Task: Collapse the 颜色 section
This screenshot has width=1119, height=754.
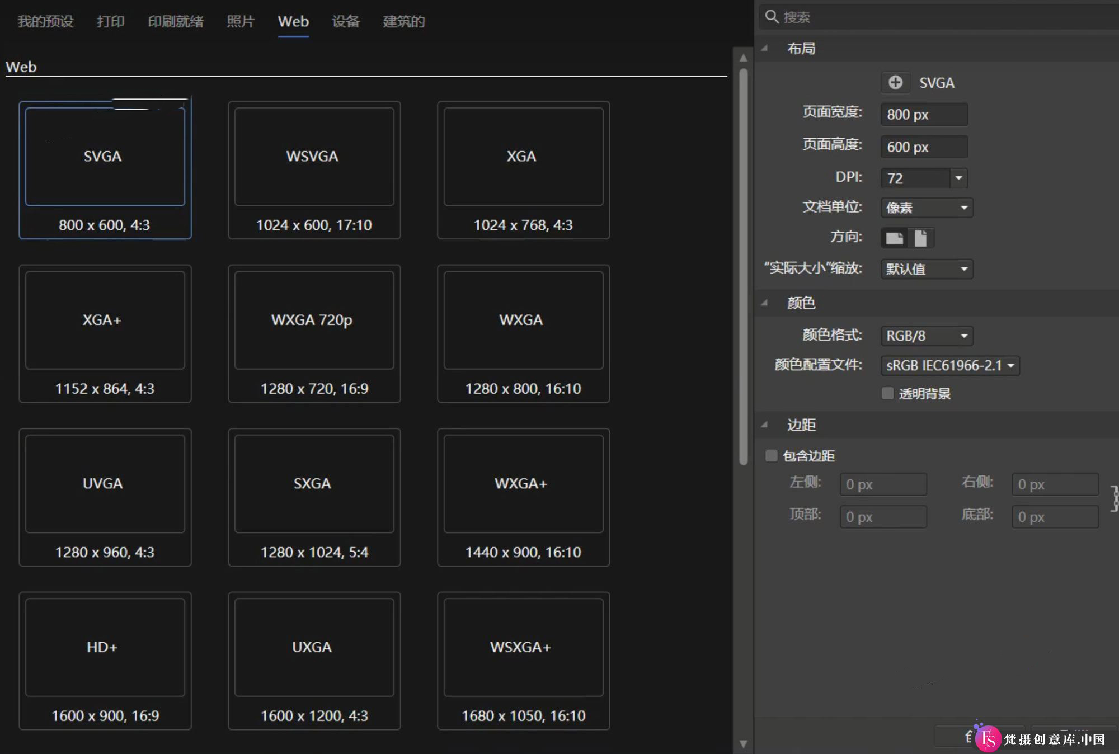Action: click(764, 303)
